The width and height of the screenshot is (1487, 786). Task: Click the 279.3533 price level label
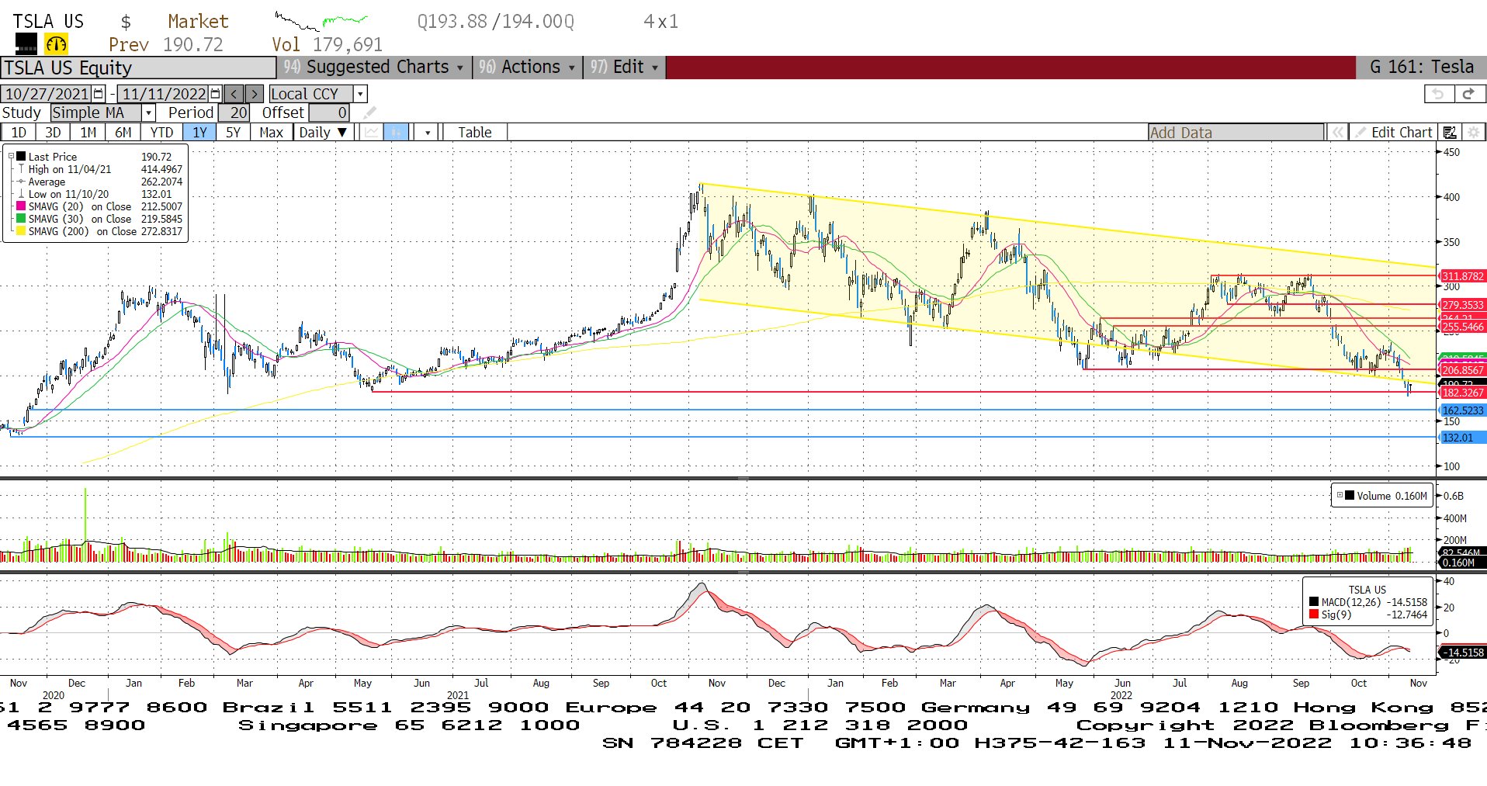tap(1463, 305)
